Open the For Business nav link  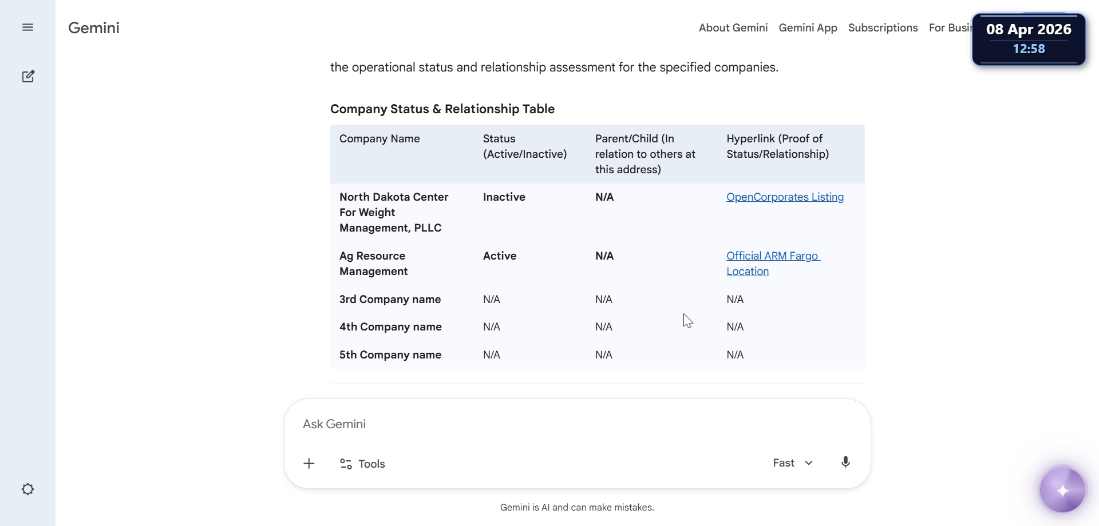(950, 28)
